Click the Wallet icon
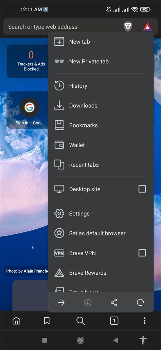The image size is (161, 350). pos(59,145)
